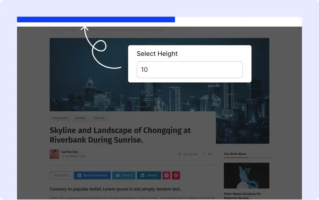Click the SHARE THIS label button
This screenshot has height=200, width=319.
pyautogui.click(x=61, y=176)
